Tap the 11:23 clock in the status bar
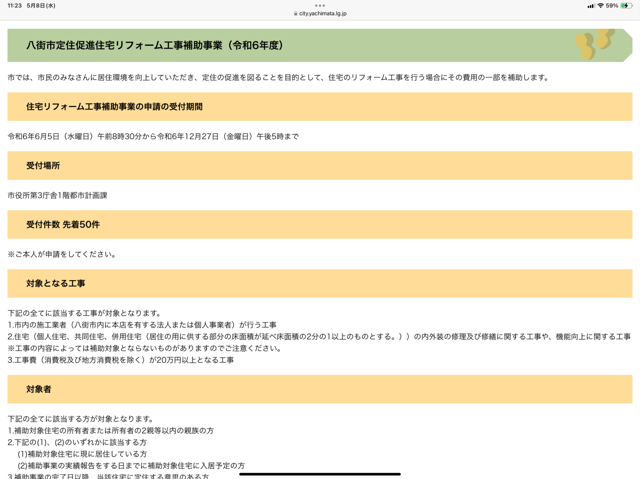The image size is (640, 479). [x=14, y=6]
